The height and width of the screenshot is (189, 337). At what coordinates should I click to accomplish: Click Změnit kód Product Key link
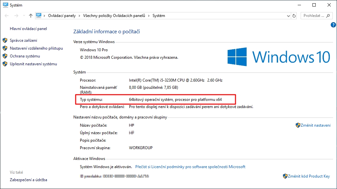(x=309, y=176)
